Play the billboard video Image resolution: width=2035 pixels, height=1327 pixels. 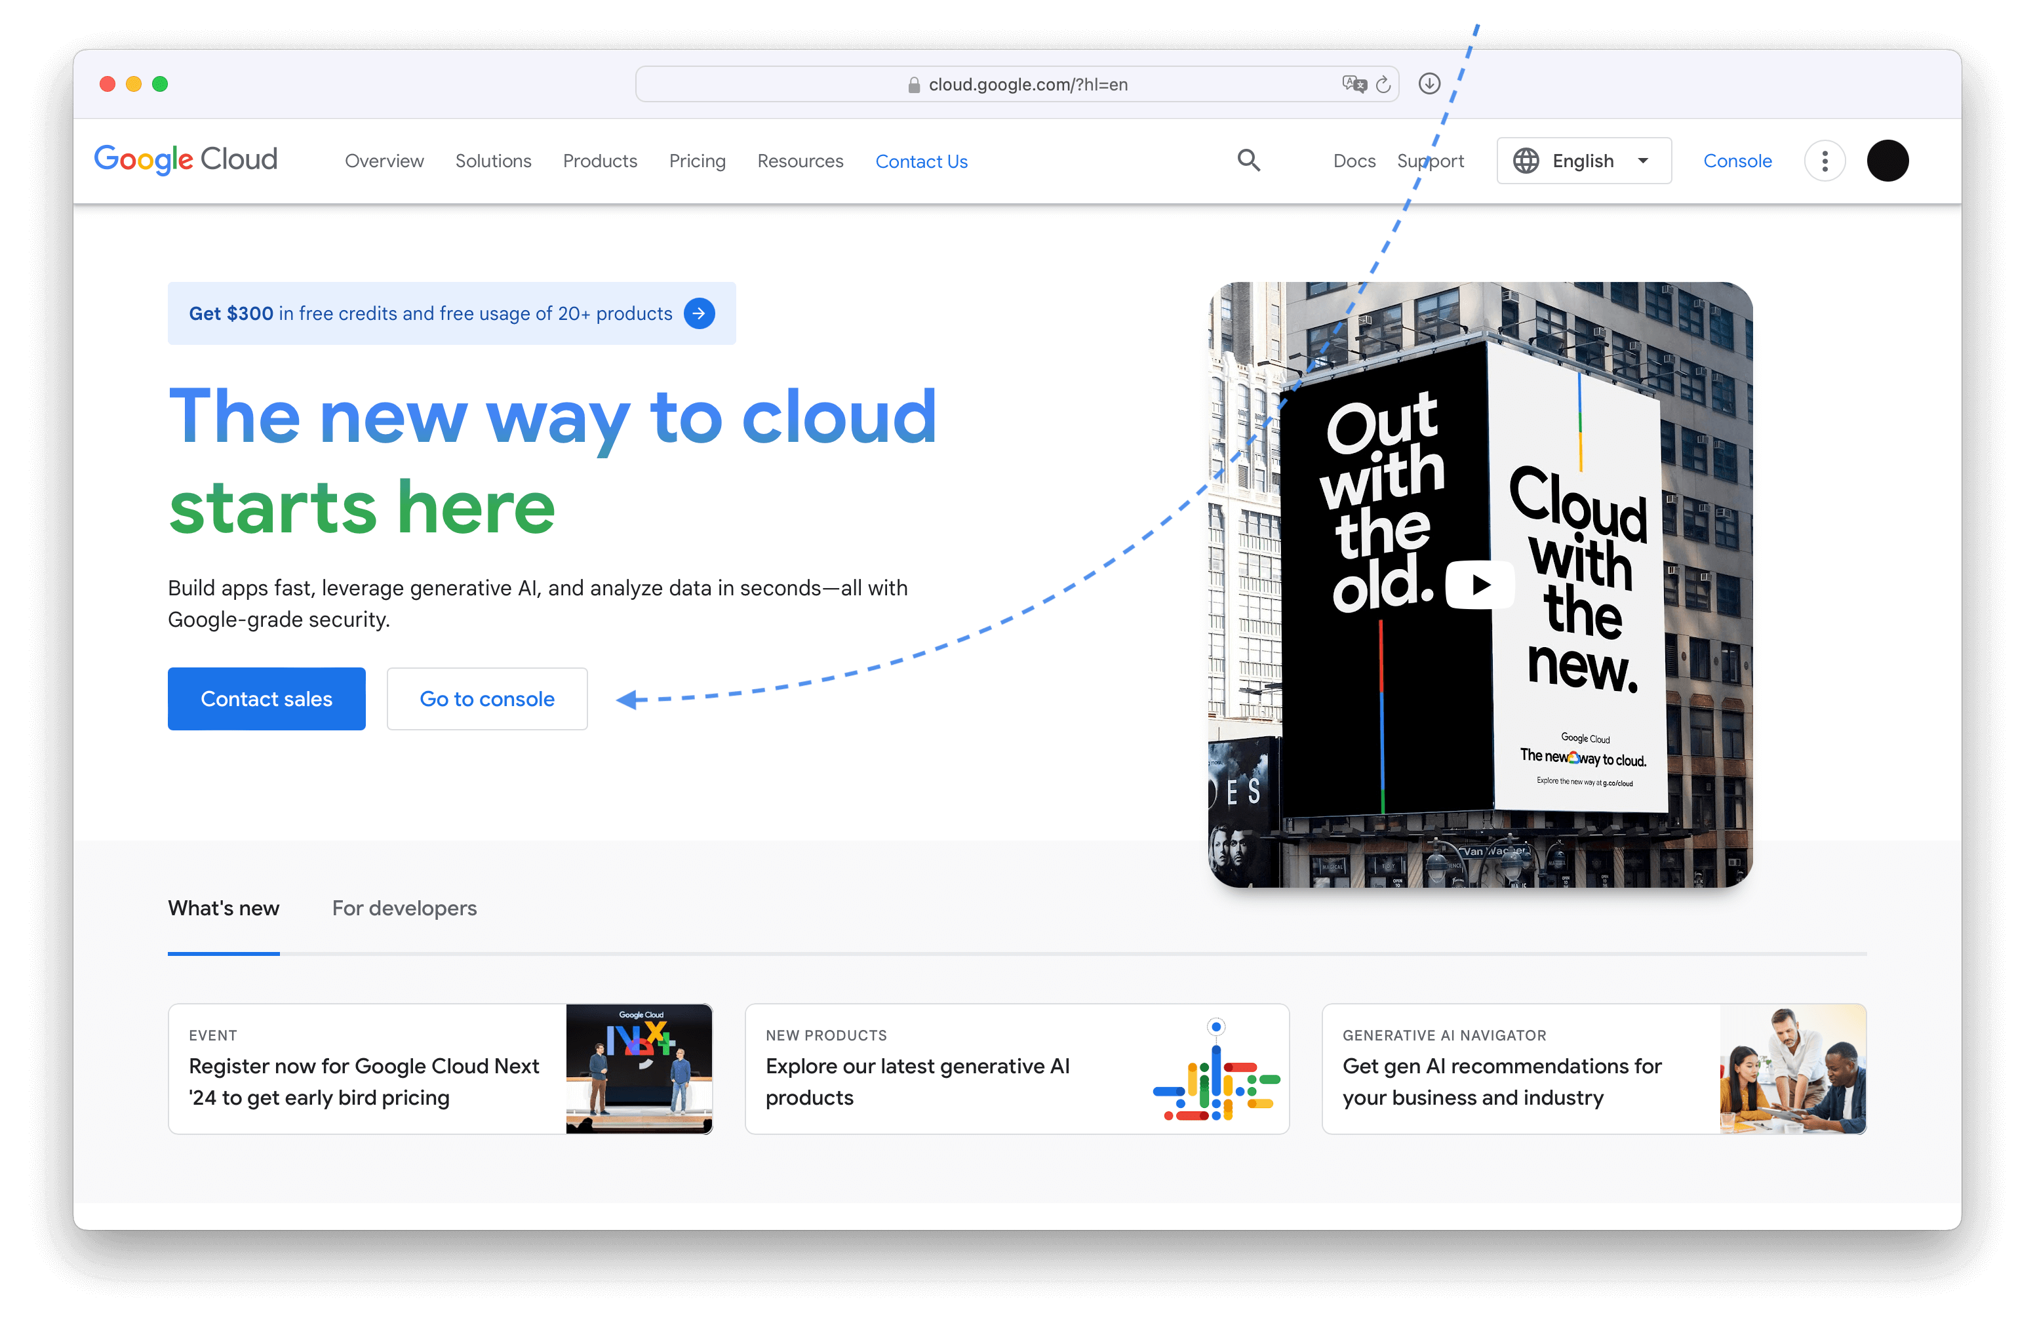pyautogui.click(x=1479, y=585)
